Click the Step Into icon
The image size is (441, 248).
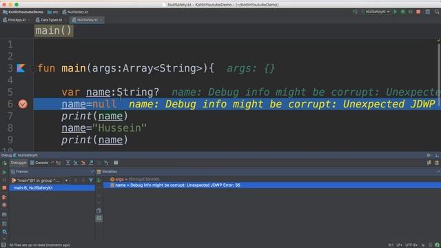pyautogui.click(x=76, y=163)
